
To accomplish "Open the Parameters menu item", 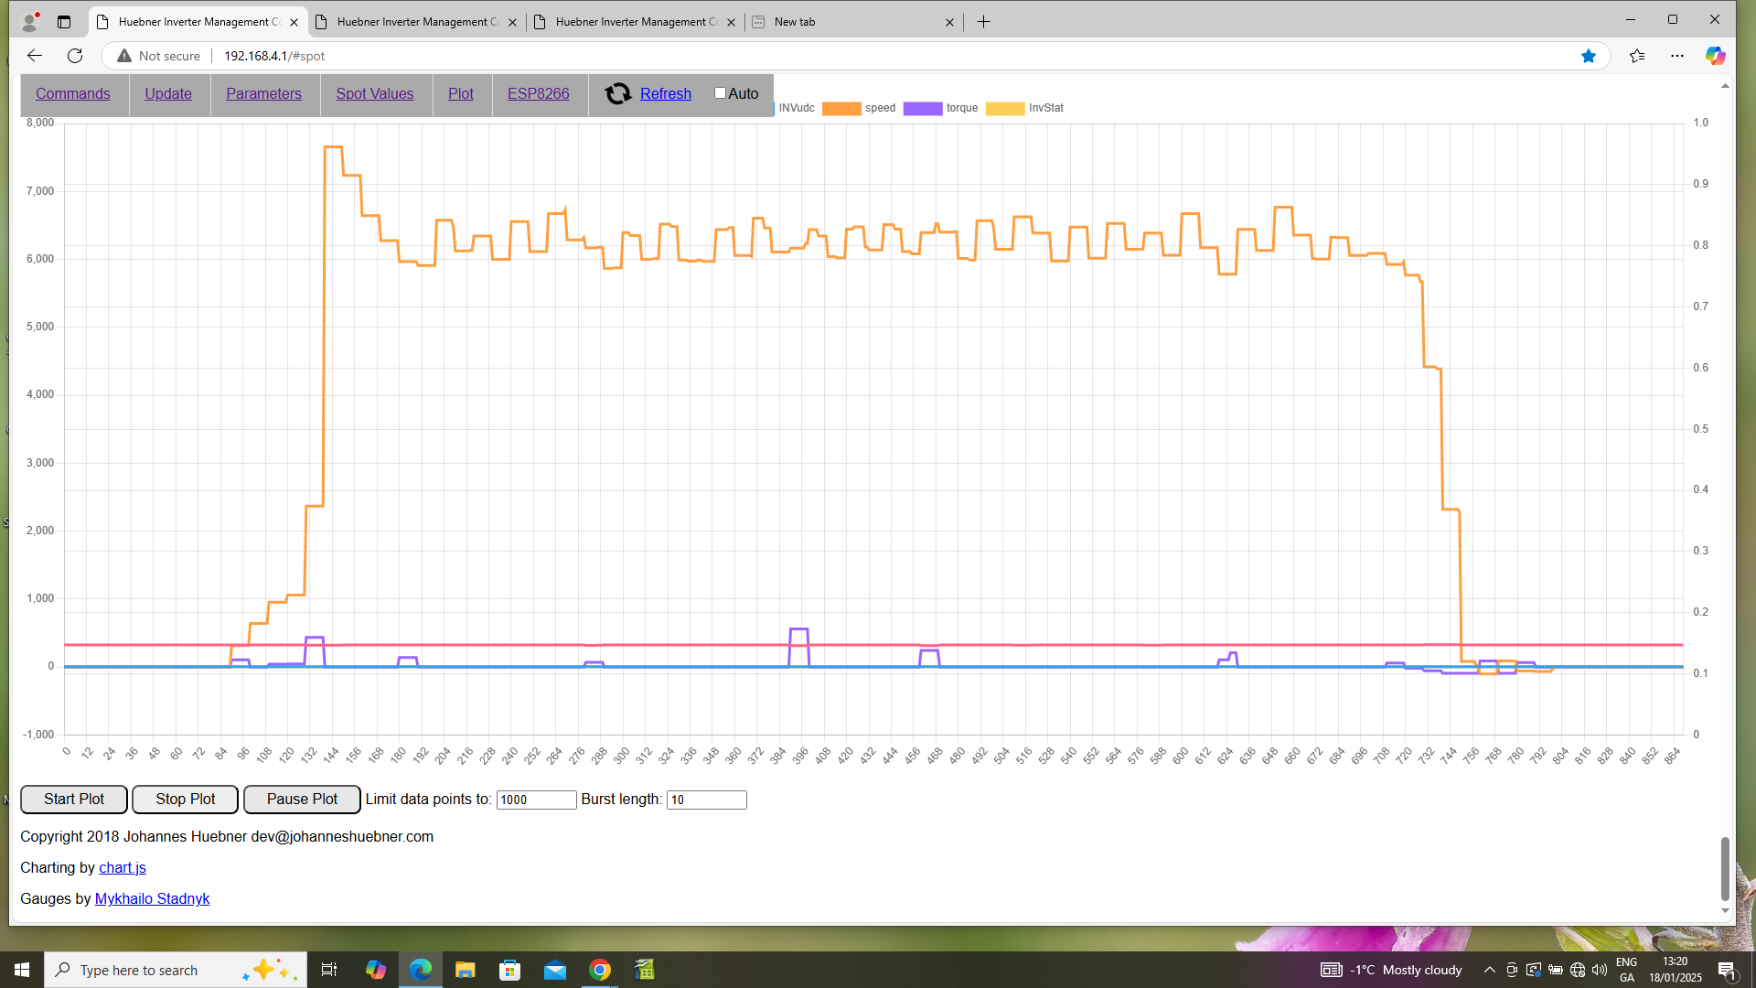I will point(263,93).
